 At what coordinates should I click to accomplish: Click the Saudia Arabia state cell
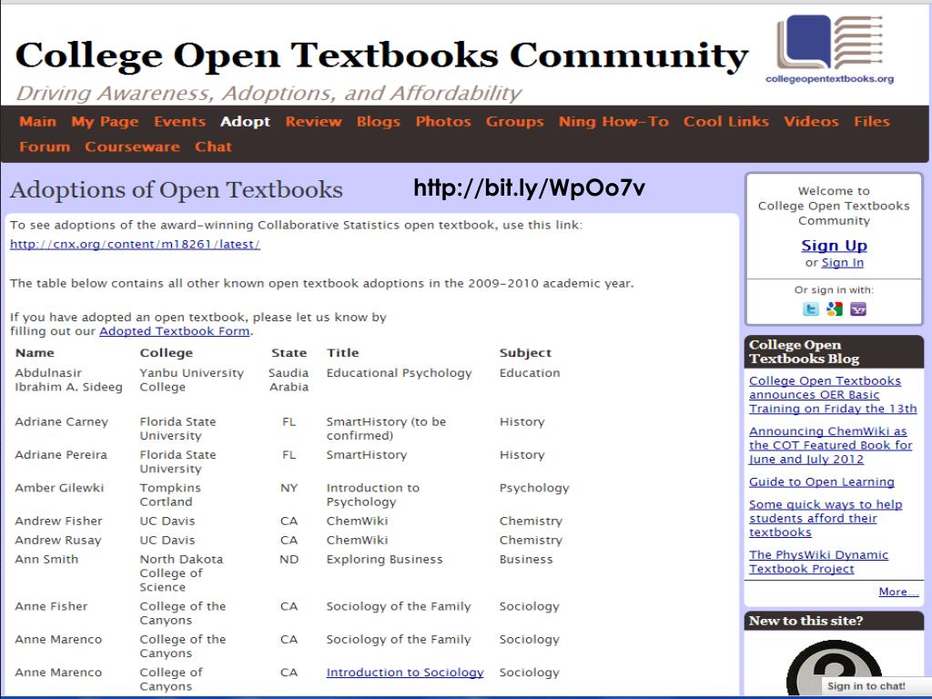(289, 380)
